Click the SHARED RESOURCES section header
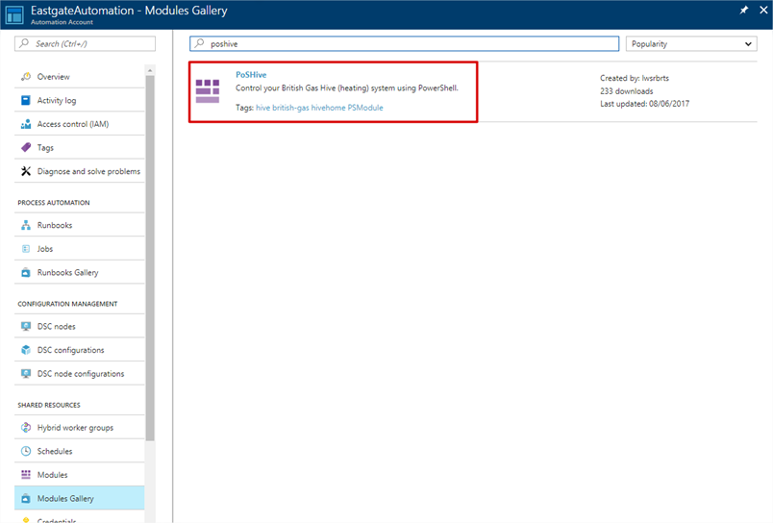This screenshot has height=523, width=773. [49, 405]
